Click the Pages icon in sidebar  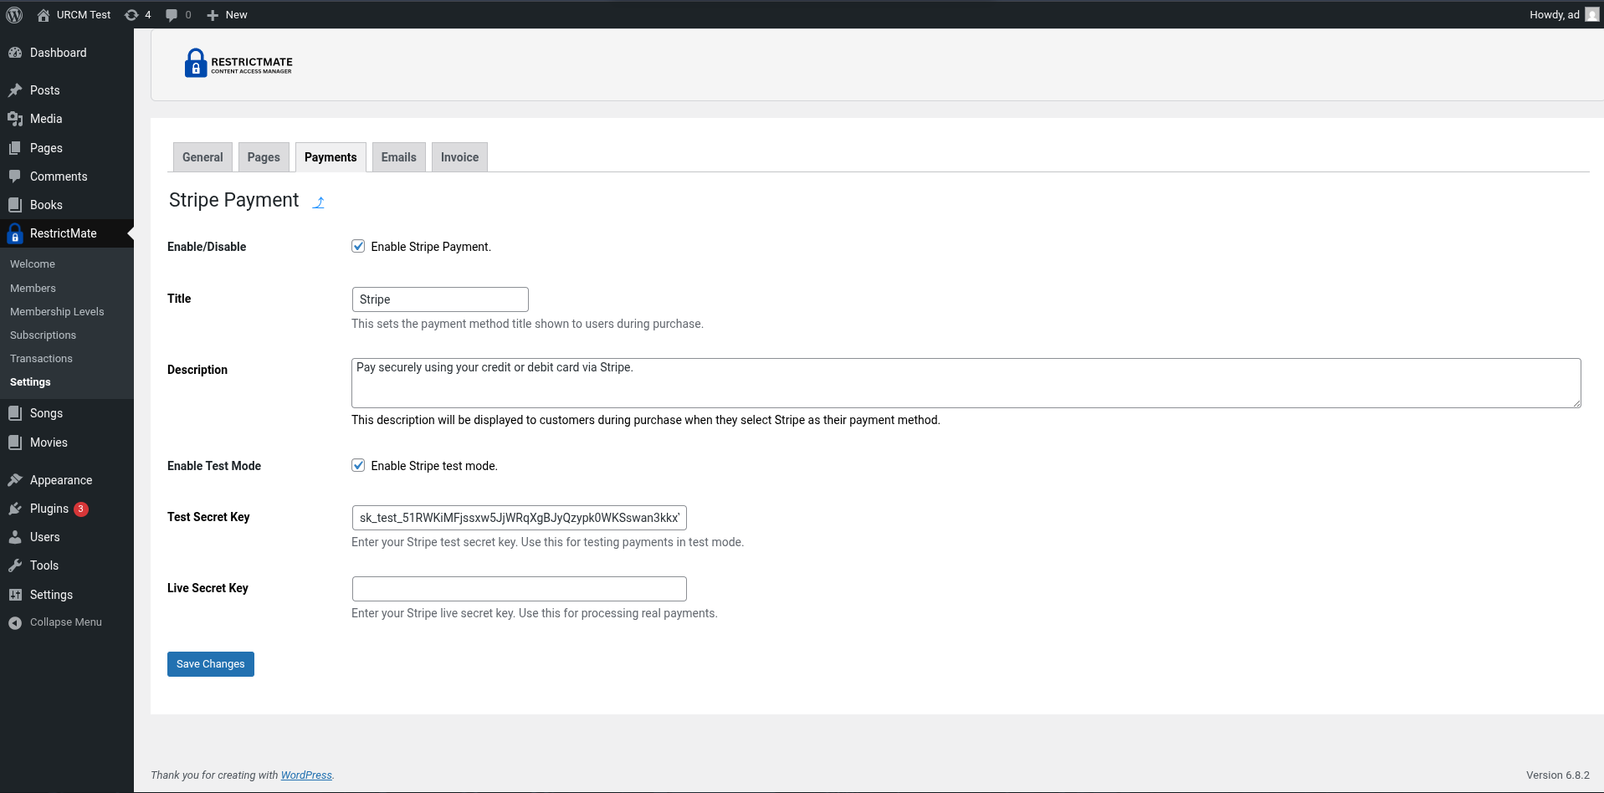pos(15,148)
